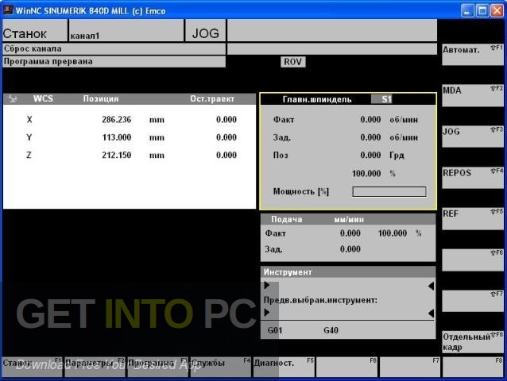Image resolution: width=507 pixels, height=381 pixels.
Task: Click the lower right arrow under Предв.выбран.инструмент
Action: click(431, 313)
